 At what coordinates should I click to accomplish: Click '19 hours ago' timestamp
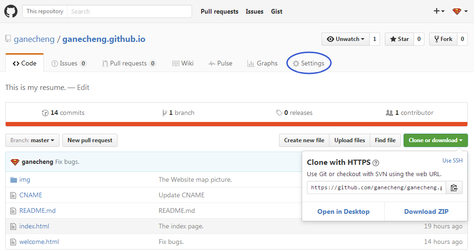pyautogui.click(x=443, y=226)
